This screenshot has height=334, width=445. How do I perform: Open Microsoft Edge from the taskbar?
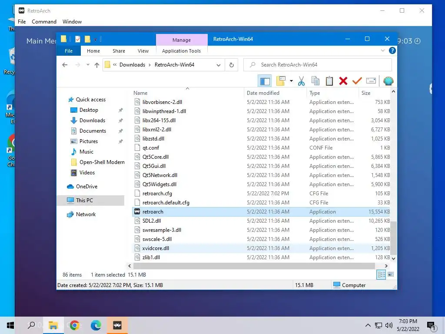96,325
